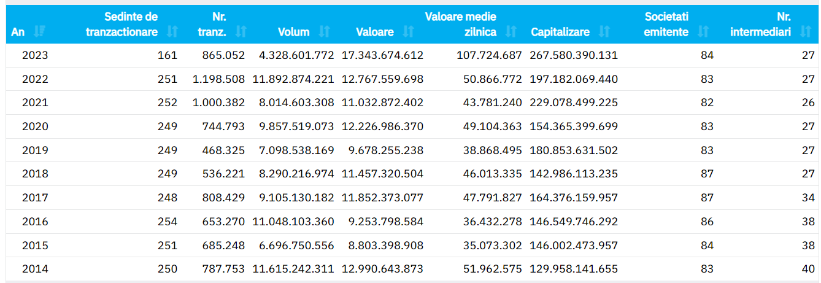821x283 pixels.
Task: Click sort icon next to Societati emitente
Action: [x=704, y=31]
